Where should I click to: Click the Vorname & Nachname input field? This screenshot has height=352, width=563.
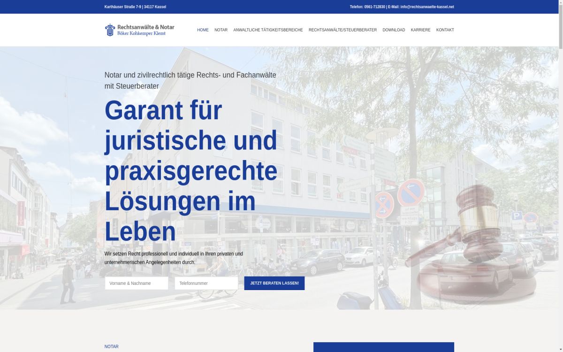(137, 283)
